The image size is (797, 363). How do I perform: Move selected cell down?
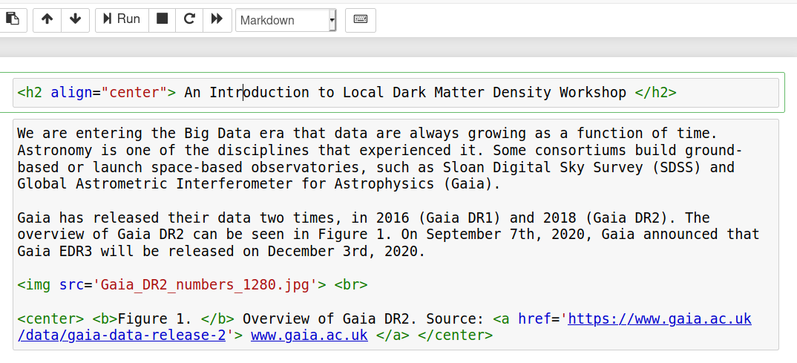(75, 20)
